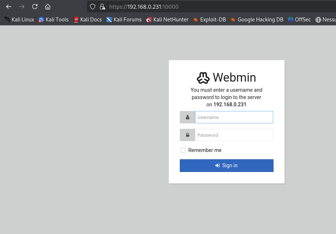
Task: Click the Remember me label text
Action: click(205, 150)
